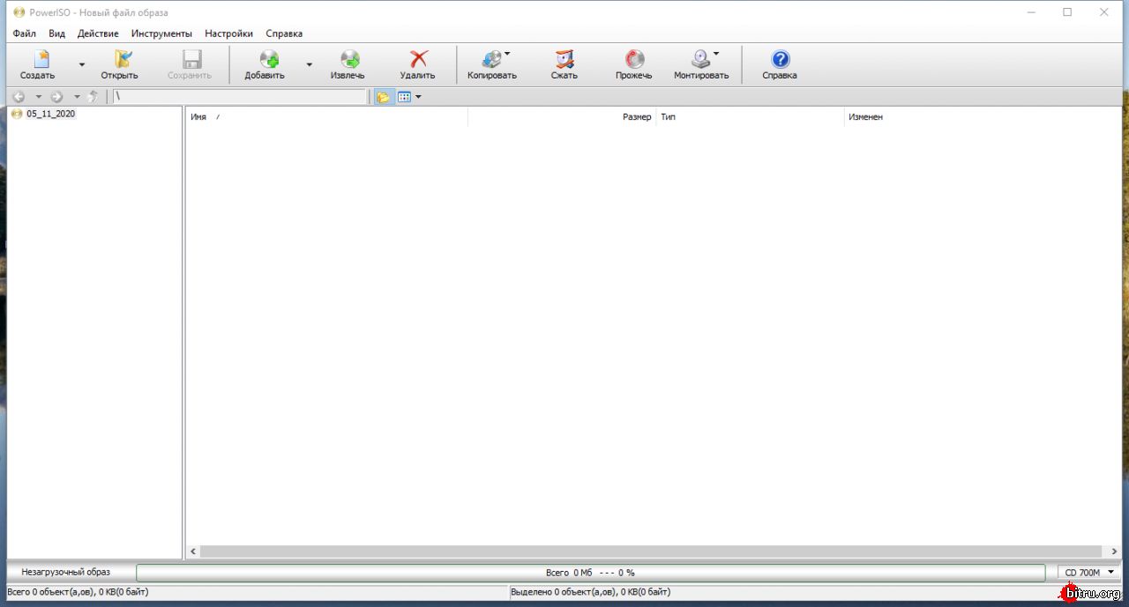Select the 05_11_2020 tree node
Viewport: 1129px width, 607px height.
50,114
